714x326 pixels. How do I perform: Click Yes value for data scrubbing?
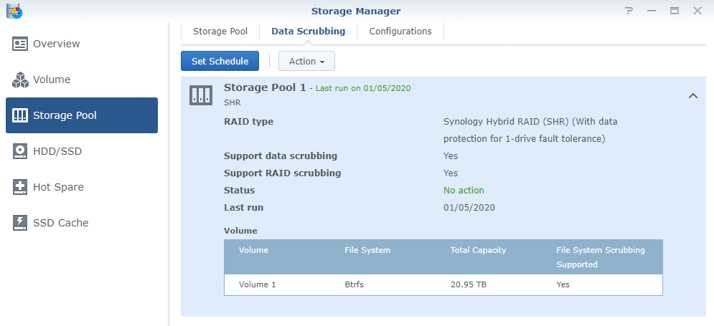coord(451,156)
